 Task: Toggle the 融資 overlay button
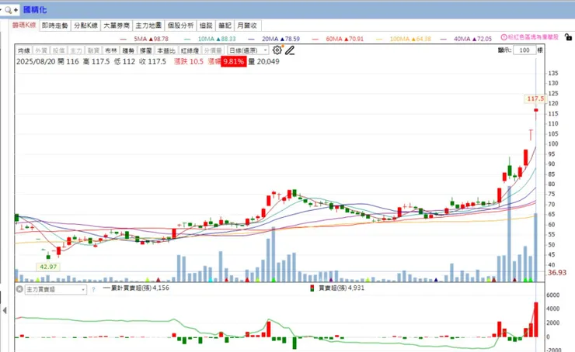[x=93, y=50]
